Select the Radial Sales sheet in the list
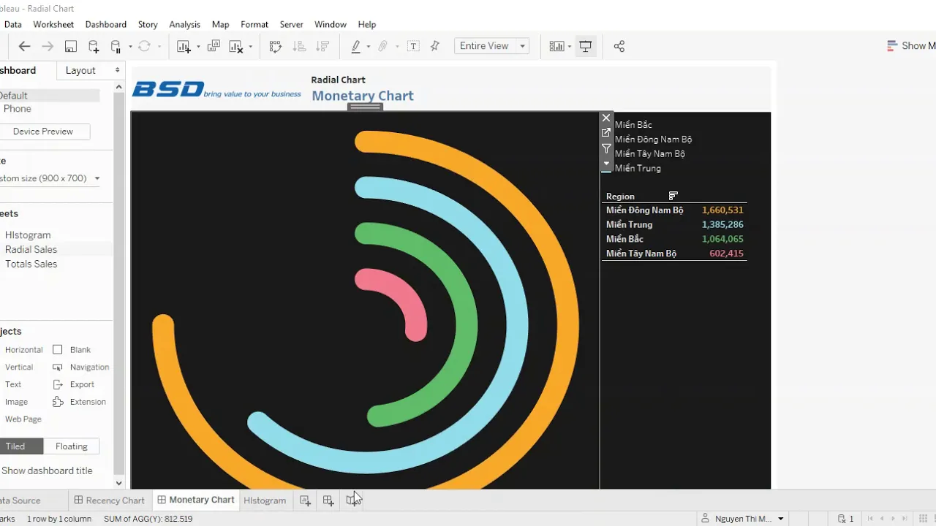Image resolution: width=936 pixels, height=526 pixels. click(x=31, y=249)
